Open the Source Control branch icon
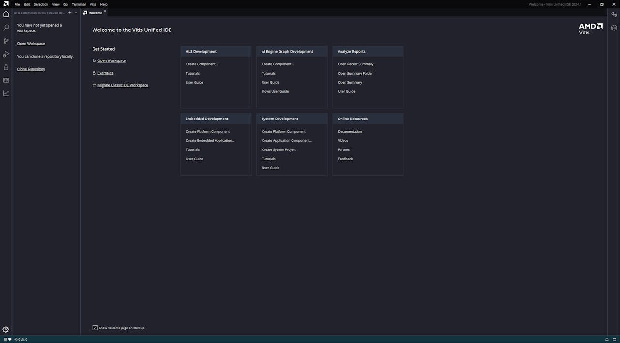The image size is (620, 343). pos(6,41)
